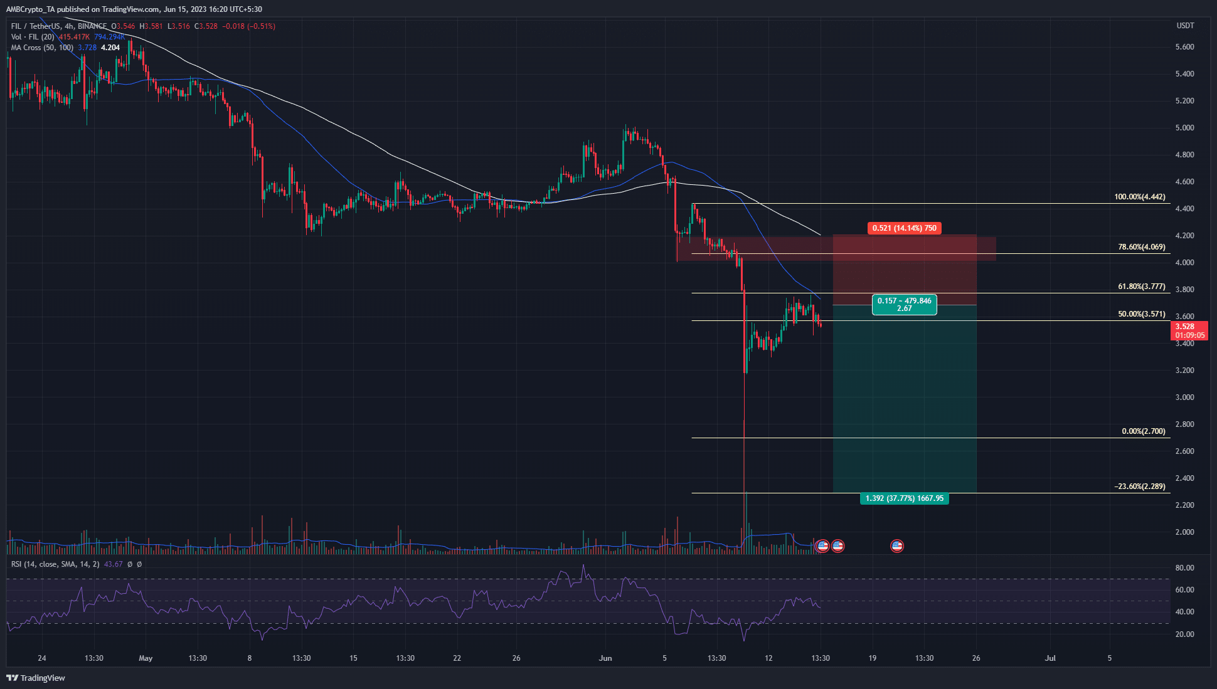Select the red stop-loss label 0.521 (14.14%) 750

click(x=905, y=228)
